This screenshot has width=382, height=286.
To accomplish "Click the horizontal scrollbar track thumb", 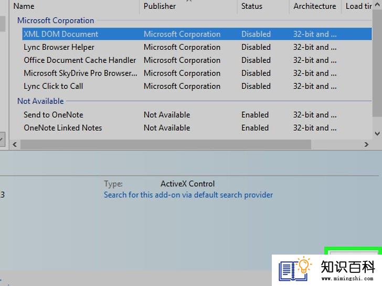I will click(x=166, y=145).
